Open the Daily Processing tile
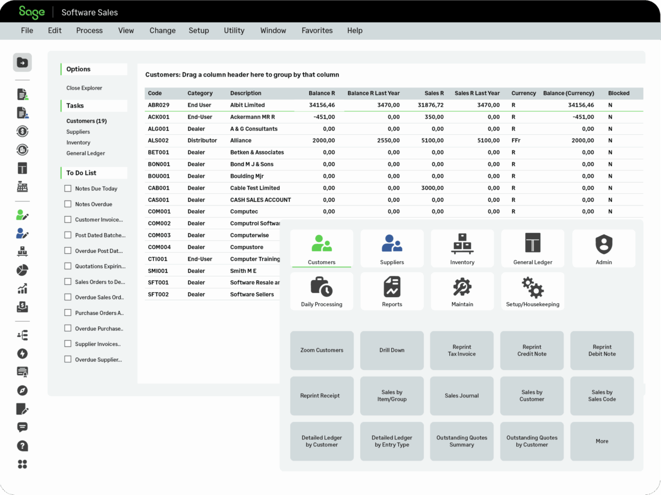 (x=321, y=291)
